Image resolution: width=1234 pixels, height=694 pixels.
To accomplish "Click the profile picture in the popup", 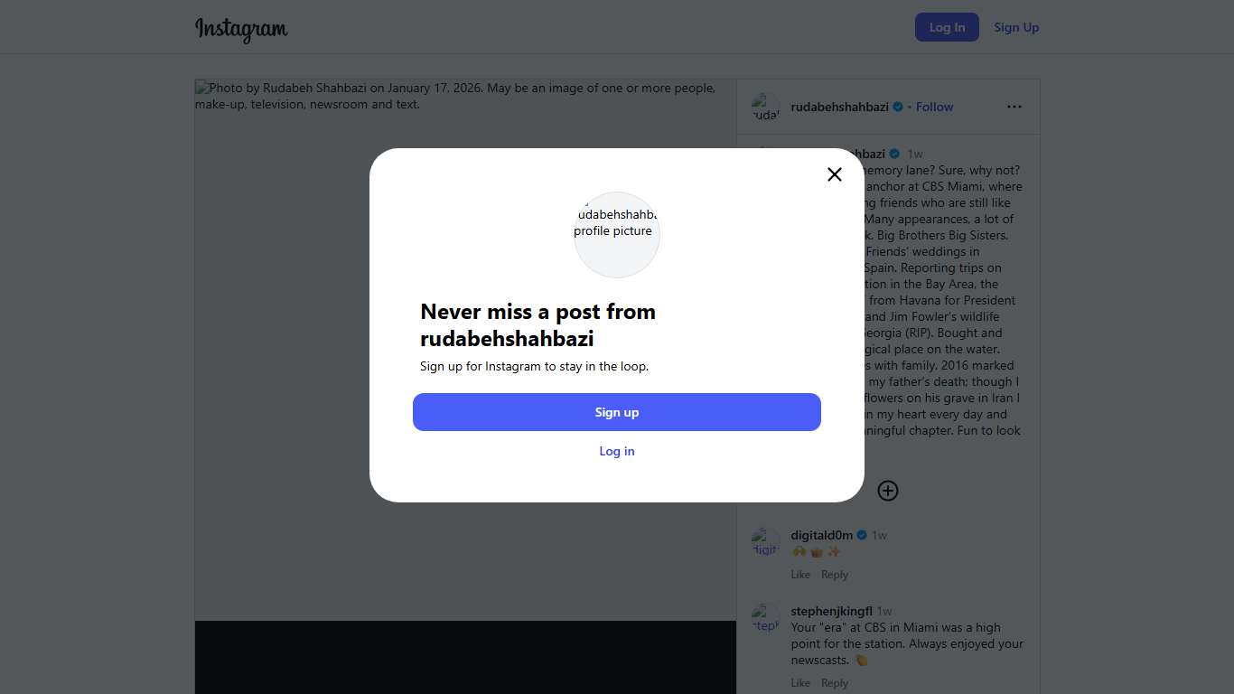I will click(617, 235).
